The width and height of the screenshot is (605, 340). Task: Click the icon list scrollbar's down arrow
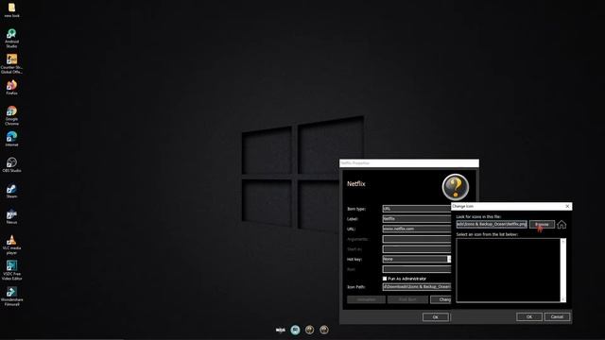tap(563, 299)
